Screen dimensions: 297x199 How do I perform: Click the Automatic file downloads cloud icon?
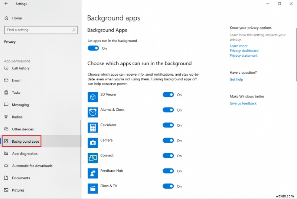click(6, 166)
